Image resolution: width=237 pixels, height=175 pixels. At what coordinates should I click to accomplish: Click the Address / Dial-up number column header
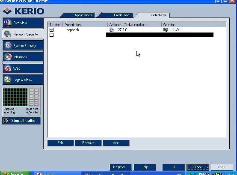click(134, 24)
